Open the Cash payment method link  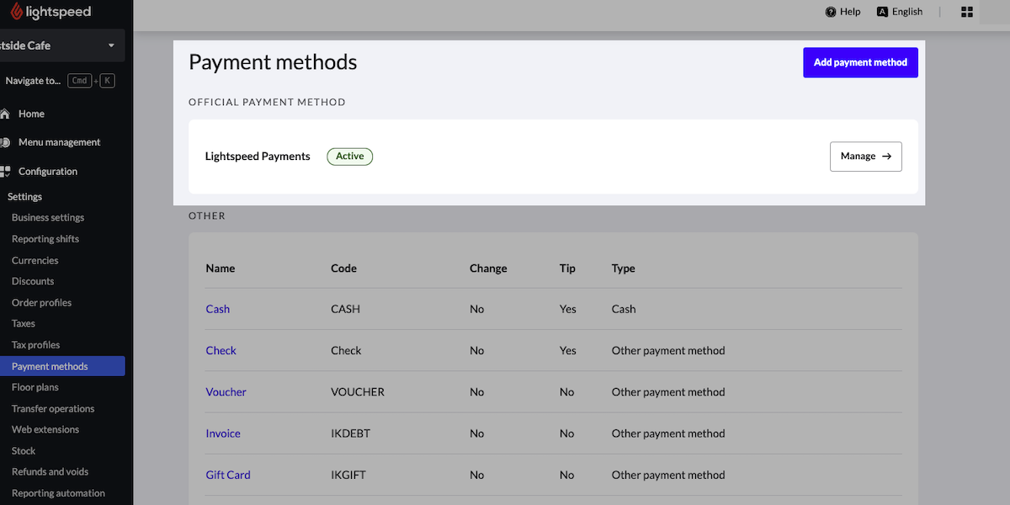(218, 309)
